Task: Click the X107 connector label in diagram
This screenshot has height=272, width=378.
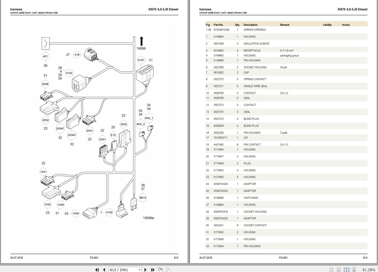Action: pos(141,60)
